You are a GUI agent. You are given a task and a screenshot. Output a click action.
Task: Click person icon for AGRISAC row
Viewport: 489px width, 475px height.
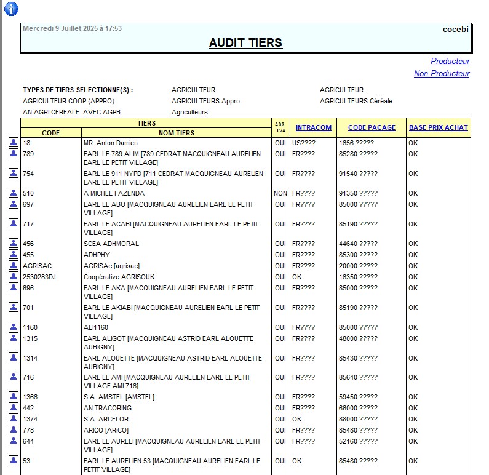[x=14, y=265]
